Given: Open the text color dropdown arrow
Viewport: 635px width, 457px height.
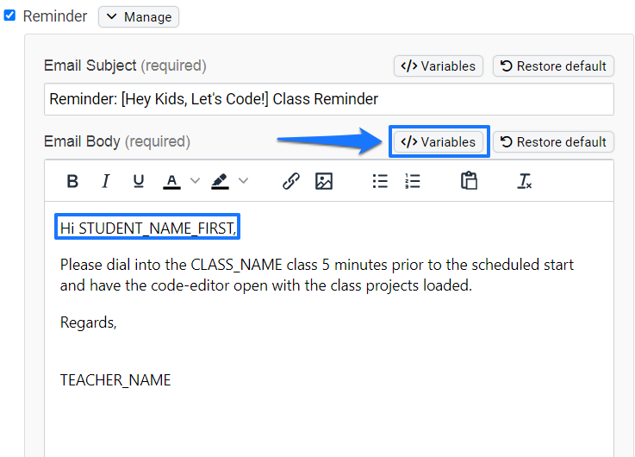Looking at the screenshot, I should click(195, 181).
